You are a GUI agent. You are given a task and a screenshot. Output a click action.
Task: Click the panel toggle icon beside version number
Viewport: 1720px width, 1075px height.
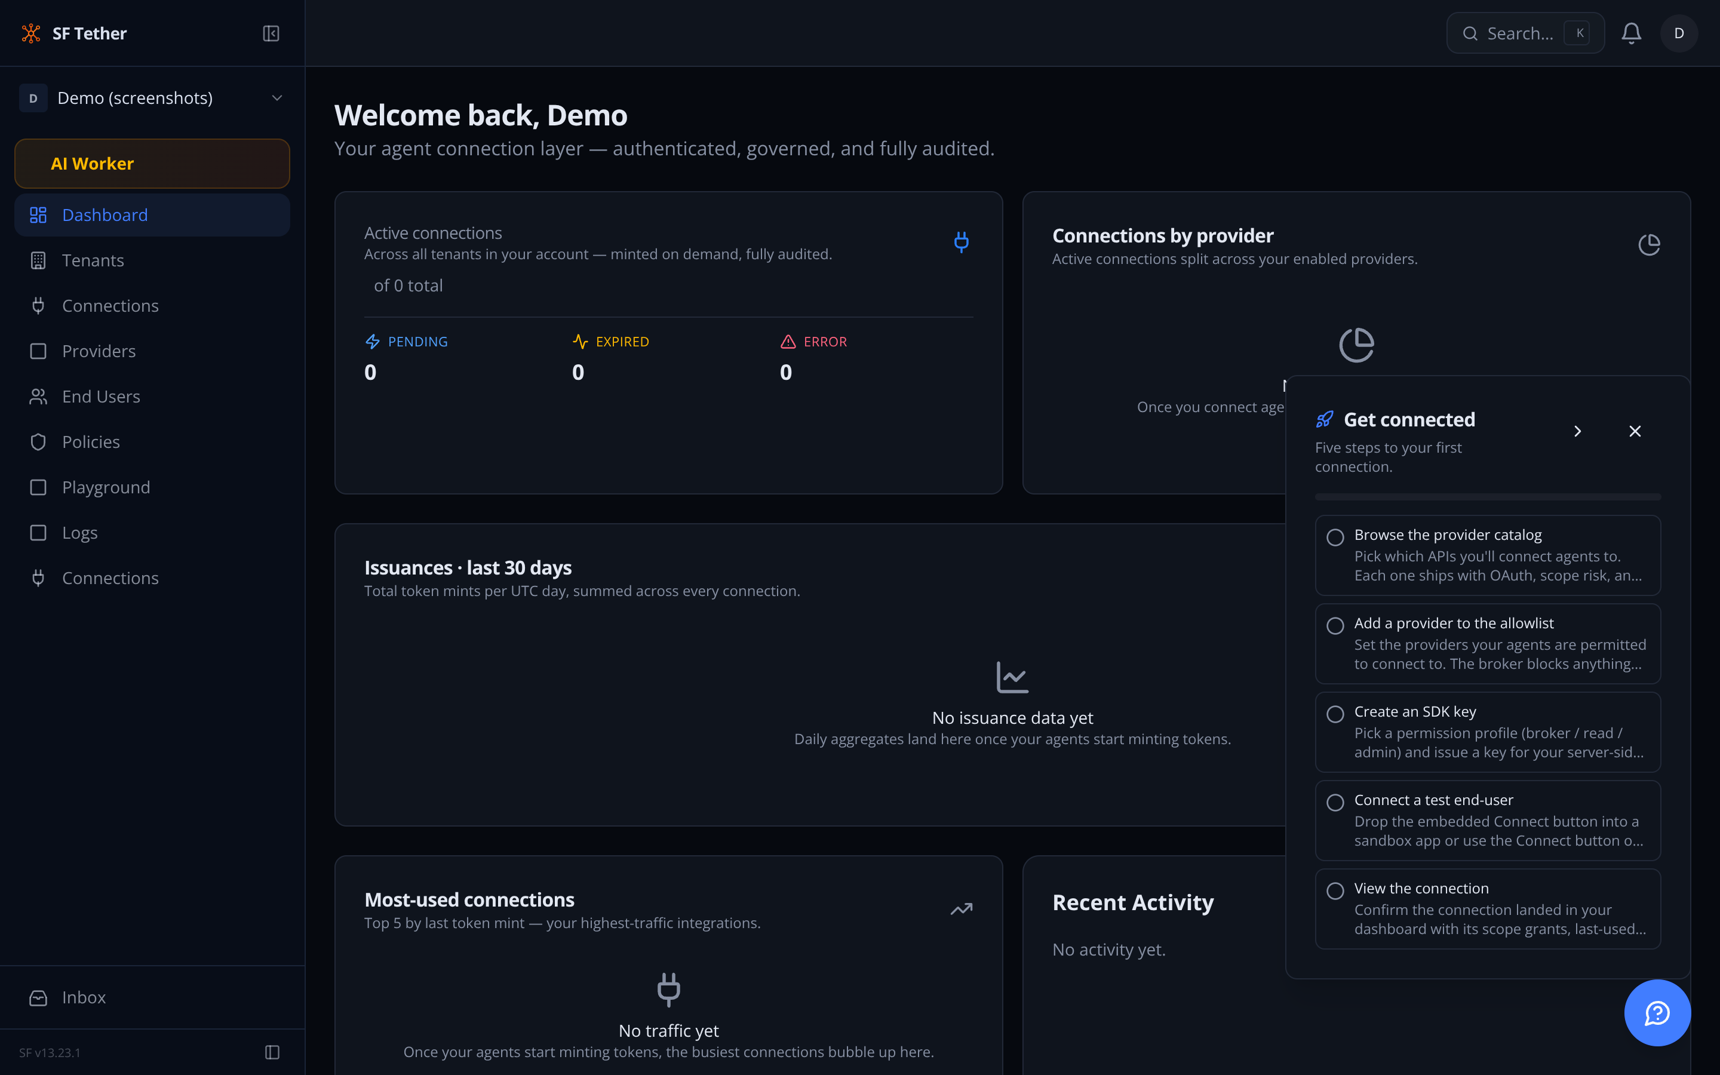pos(272,1052)
